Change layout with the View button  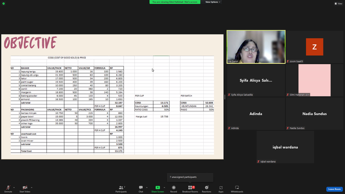(339, 4)
